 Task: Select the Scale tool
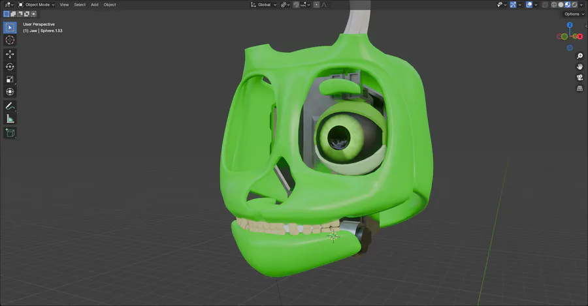(10, 79)
